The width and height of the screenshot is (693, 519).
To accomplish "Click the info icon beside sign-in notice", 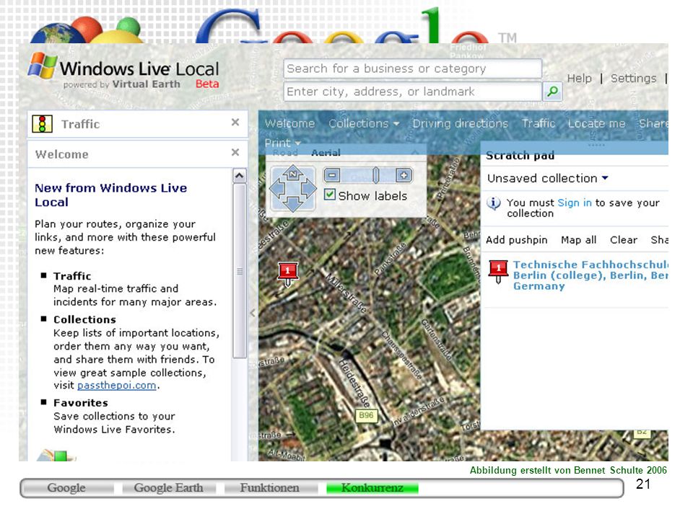I will click(493, 203).
